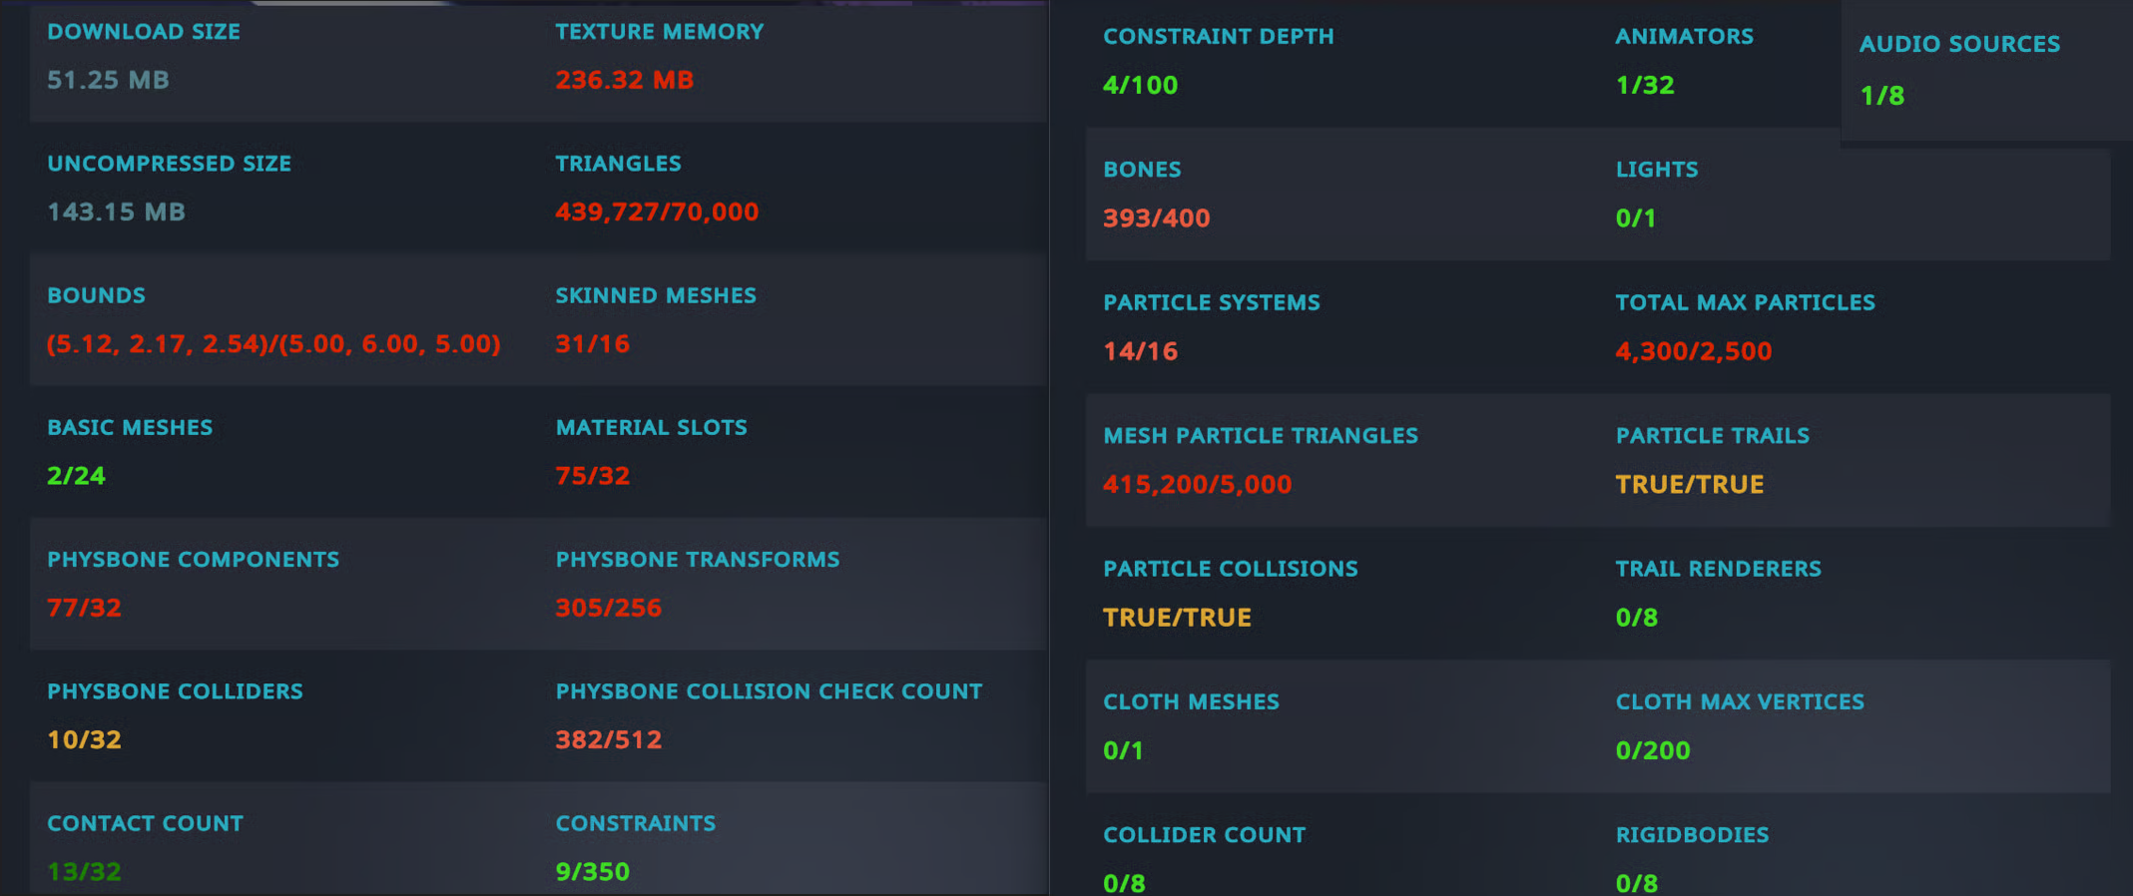Select the Triangles count 439,727/70,000

point(657,212)
